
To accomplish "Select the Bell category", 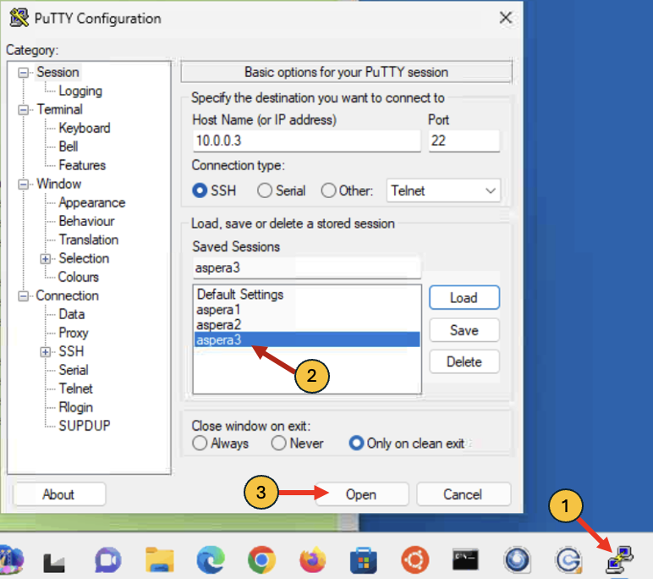I will pos(69,146).
